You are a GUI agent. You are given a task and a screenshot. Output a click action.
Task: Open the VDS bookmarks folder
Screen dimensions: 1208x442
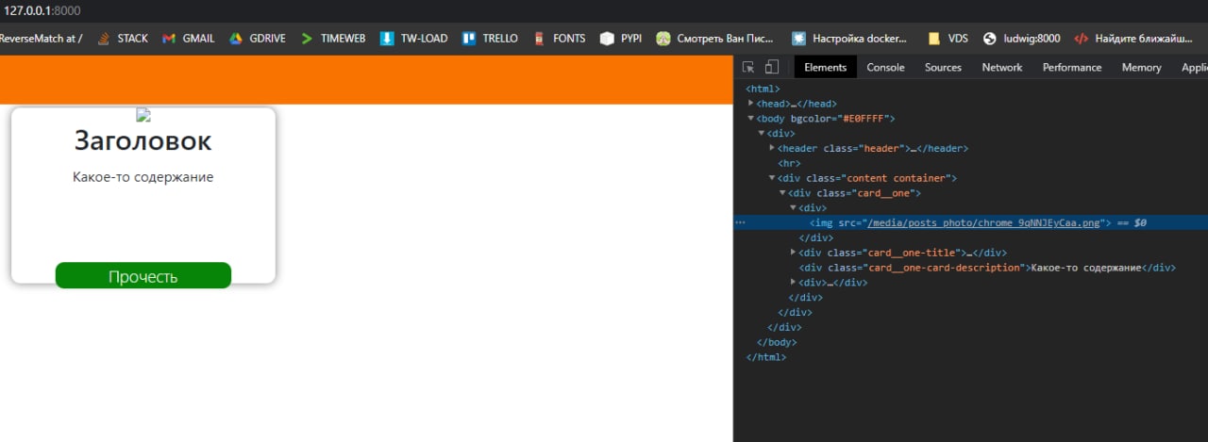948,39
